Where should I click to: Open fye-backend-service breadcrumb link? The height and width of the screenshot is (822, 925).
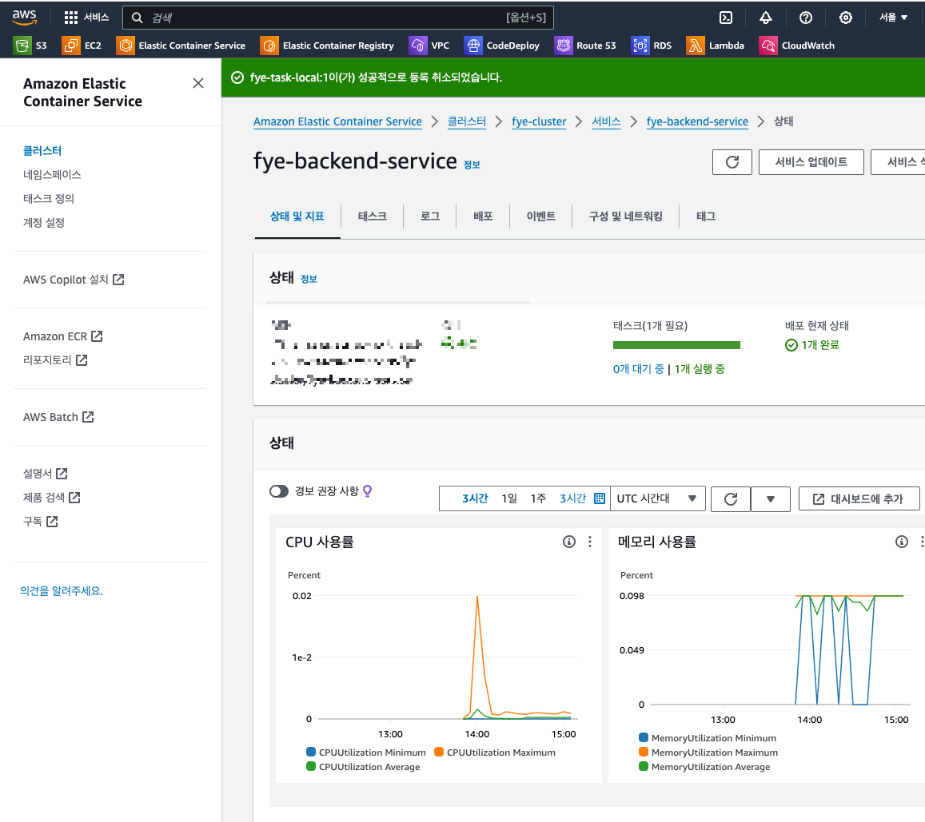pyautogui.click(x=697, y=121)
